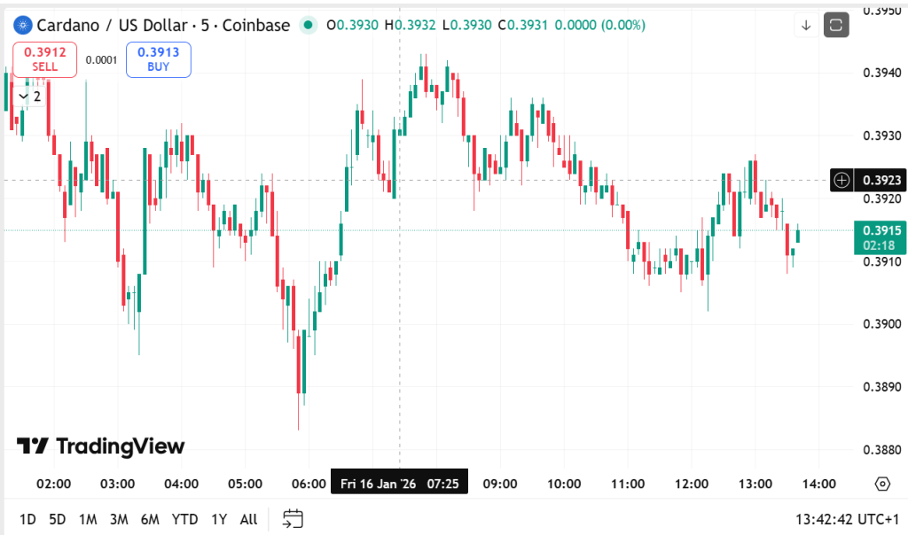
Task: Click the BUY button at 0.3913
Action: [x=158, y=59]
